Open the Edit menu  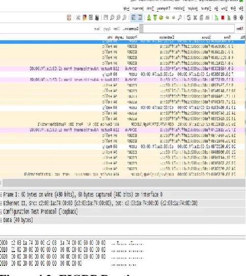[233, 9]
